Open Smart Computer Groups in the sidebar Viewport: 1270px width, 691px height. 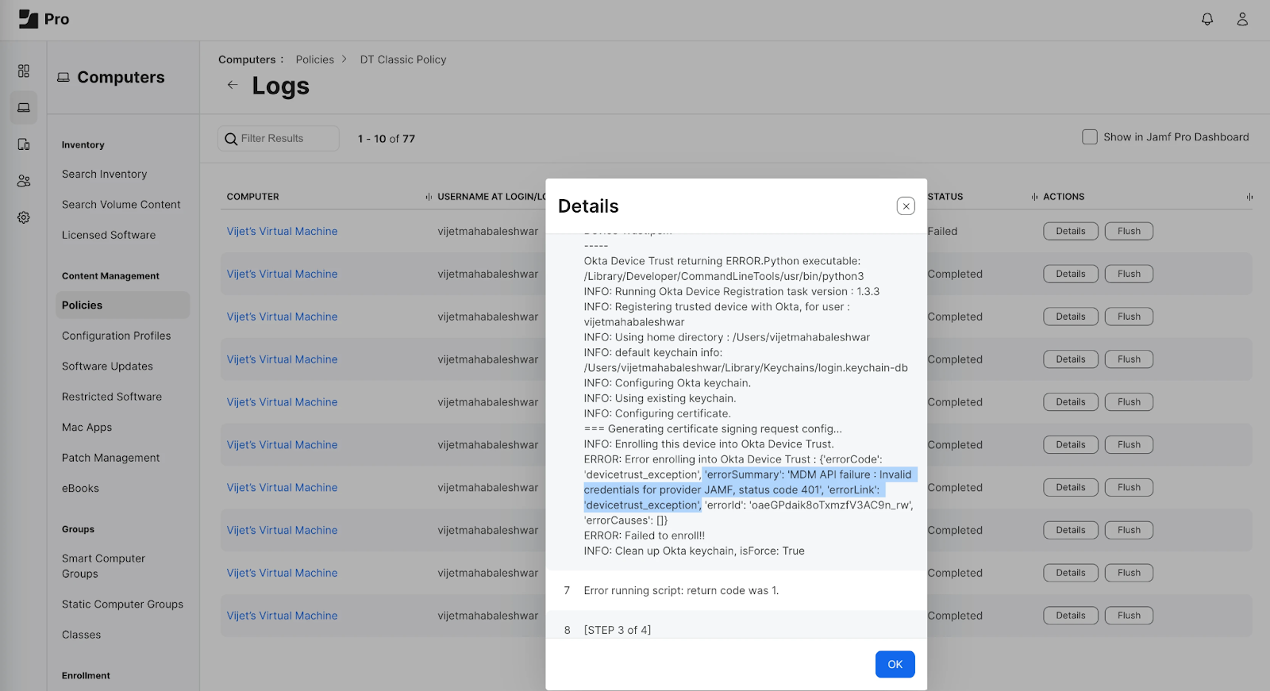(104, 566)
